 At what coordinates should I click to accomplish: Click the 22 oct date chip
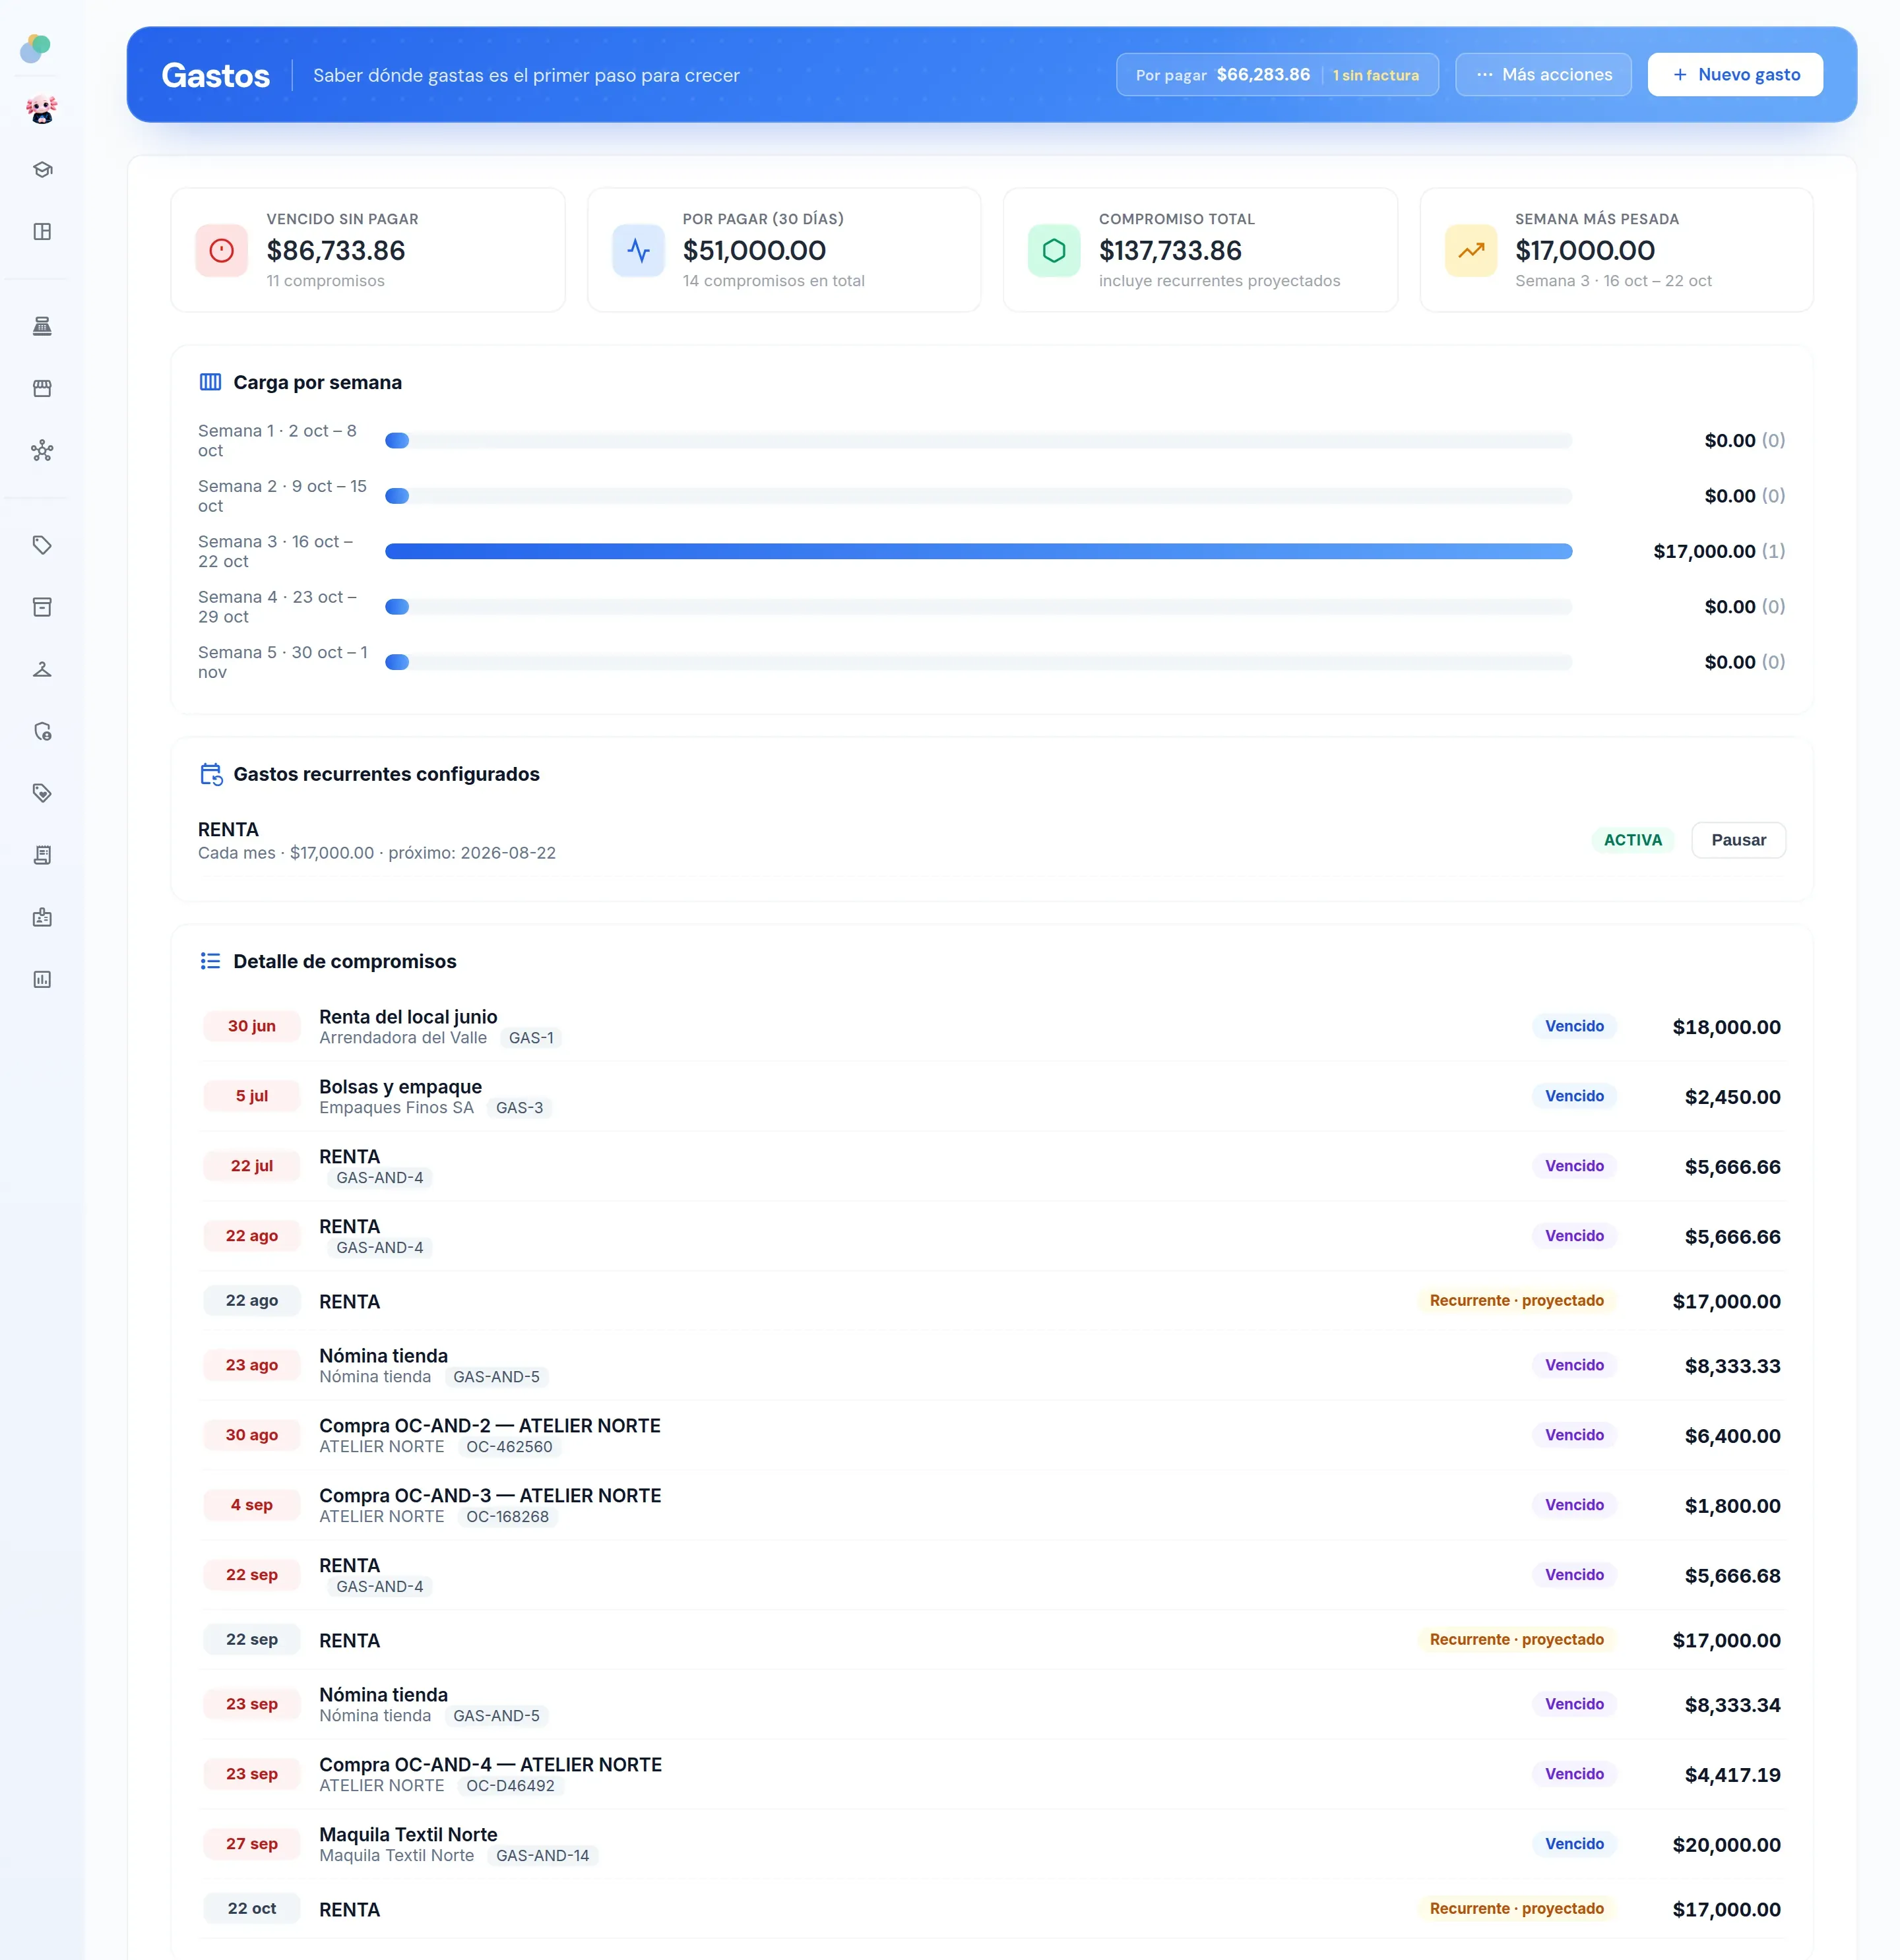click(x=251, y=1909)
